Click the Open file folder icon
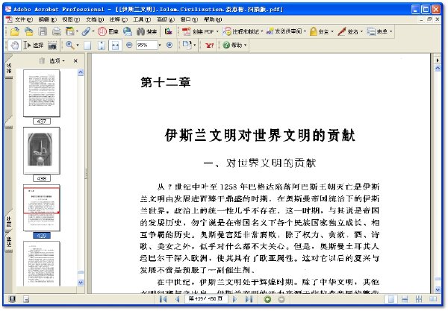The width and height of the screenshot is (448, 311). point(15,31)
